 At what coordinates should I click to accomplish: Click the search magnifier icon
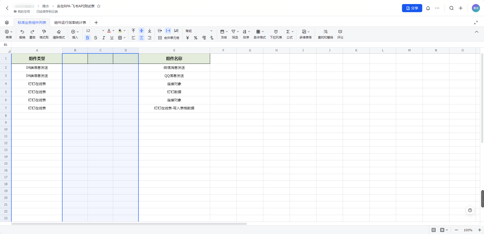451,8
